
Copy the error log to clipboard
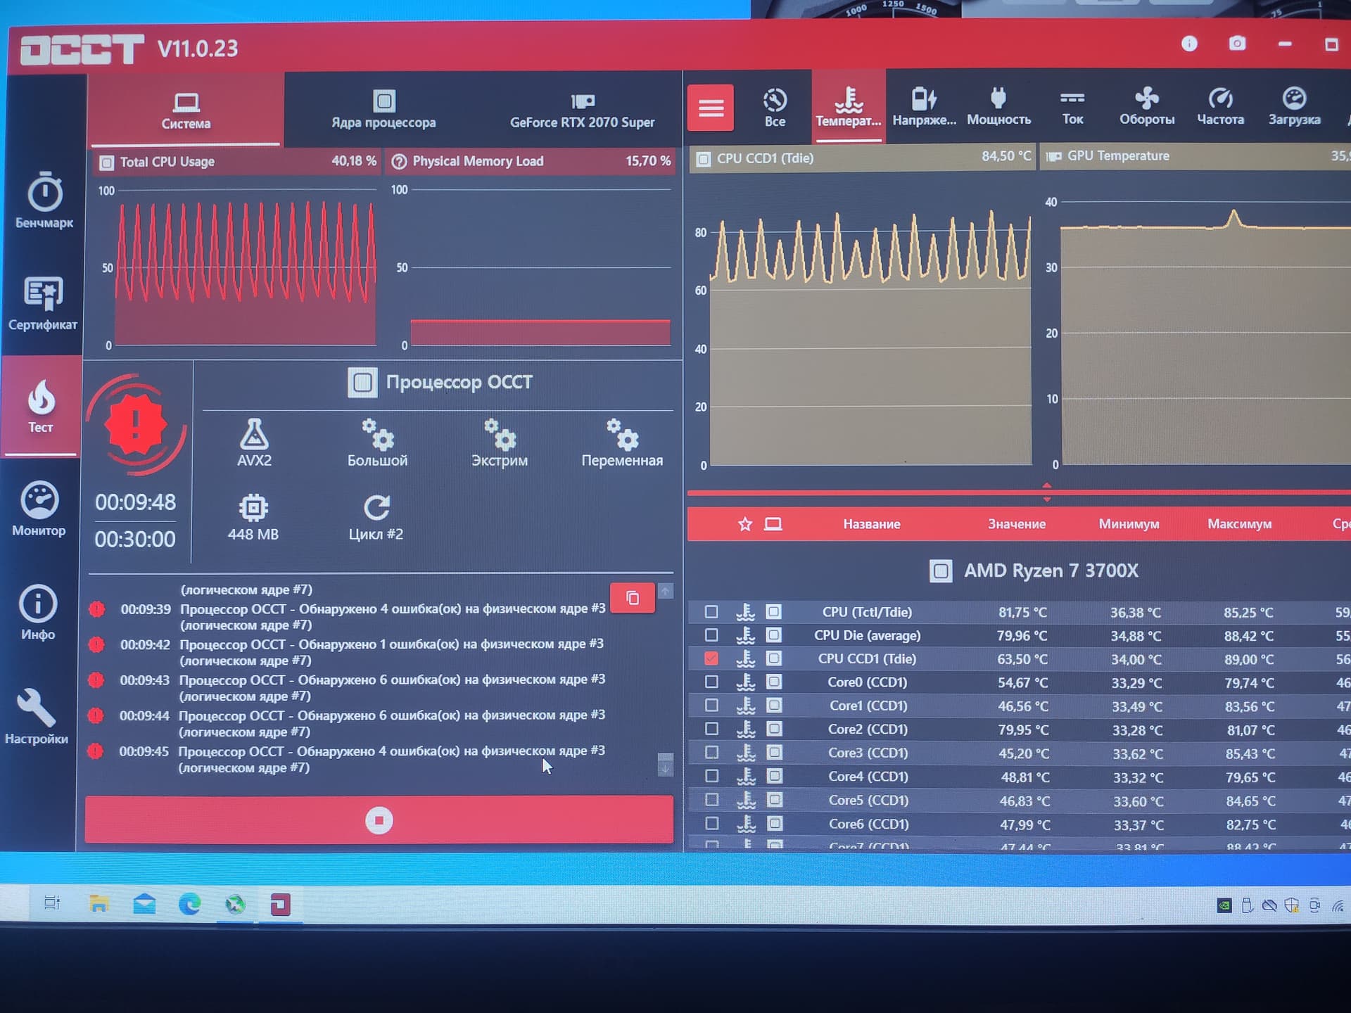(632, 598)
